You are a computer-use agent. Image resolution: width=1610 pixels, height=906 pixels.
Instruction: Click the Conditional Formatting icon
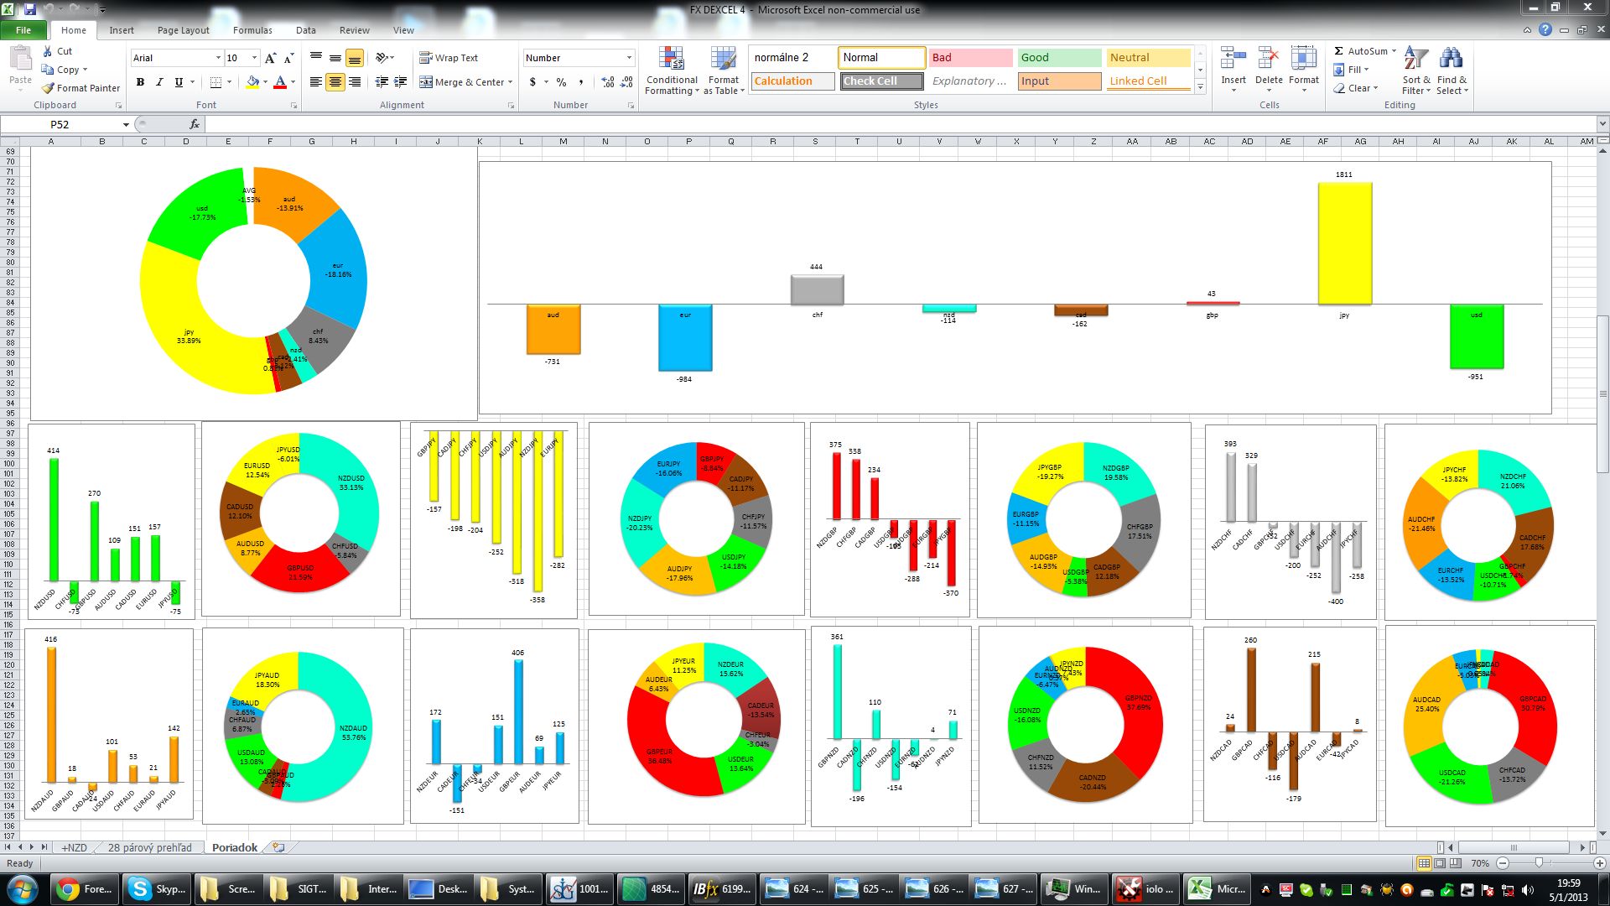pos(671,59)
